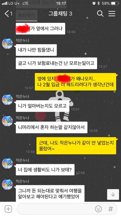Tap 작은누나 avatar beside 니가 얼마버는지도 모르고
The image size is (121, 216).
tap(7, 100)
